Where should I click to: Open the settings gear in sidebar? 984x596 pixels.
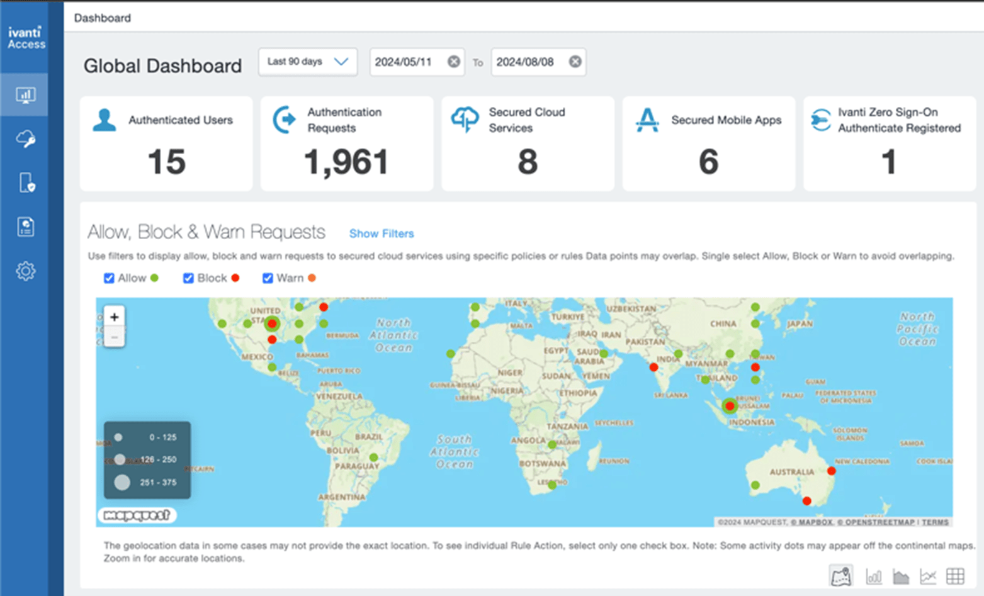(x=26, y=271)
